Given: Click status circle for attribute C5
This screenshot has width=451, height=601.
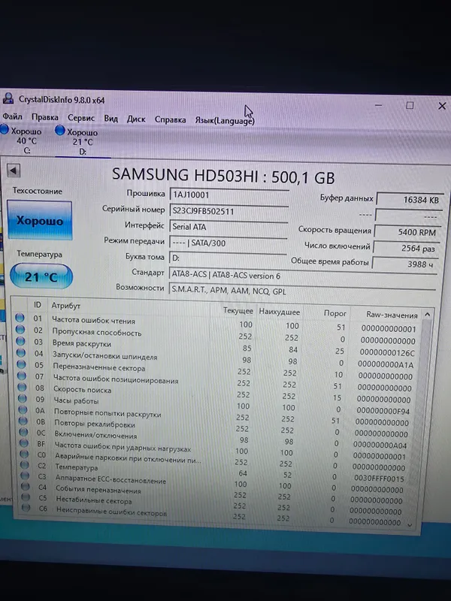Looking at the screenshot, I should point(26,497).
